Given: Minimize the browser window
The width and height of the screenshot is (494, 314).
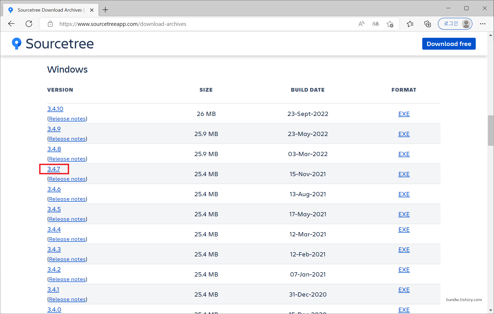Looking at the screenshot, I should click(x=448, y=8).
